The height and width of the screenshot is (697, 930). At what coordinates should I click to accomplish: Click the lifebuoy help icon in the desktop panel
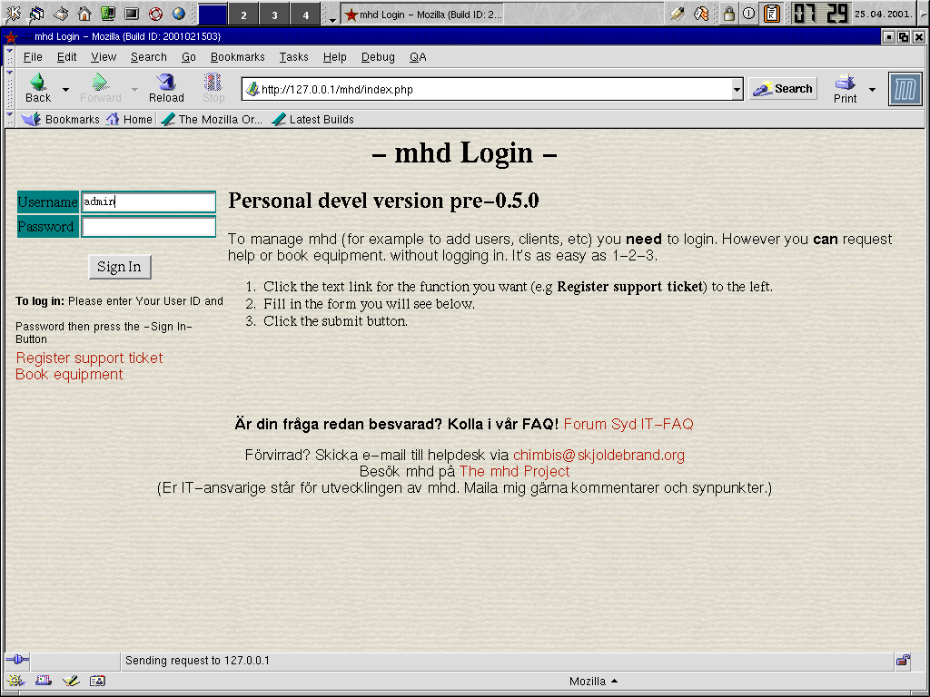pyautogui.click(x=155, y=14)
